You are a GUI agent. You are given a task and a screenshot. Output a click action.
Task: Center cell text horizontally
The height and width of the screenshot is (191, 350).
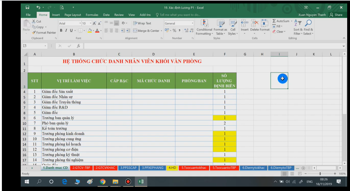[x=111, y=31]
